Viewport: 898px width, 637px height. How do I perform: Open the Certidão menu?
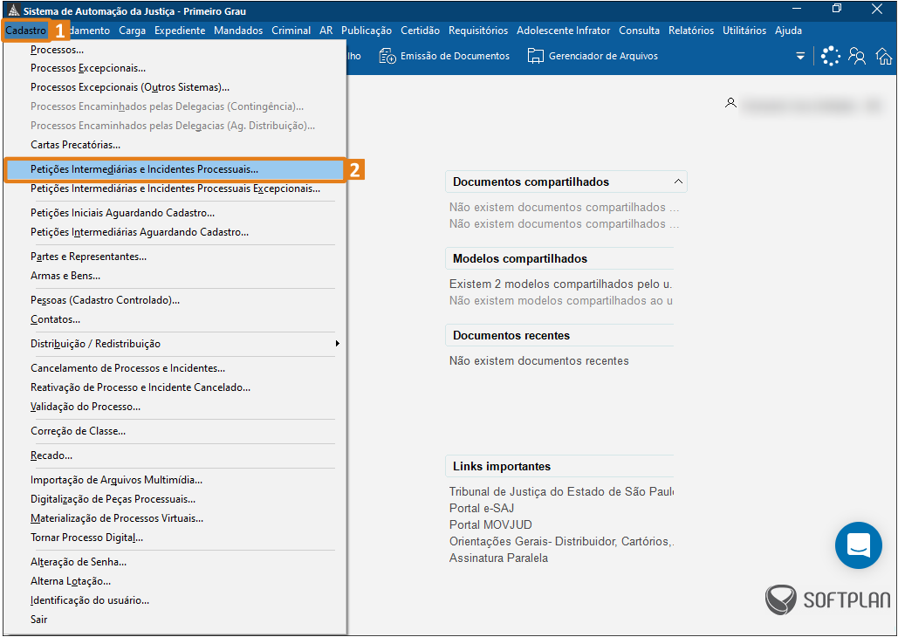421,31
